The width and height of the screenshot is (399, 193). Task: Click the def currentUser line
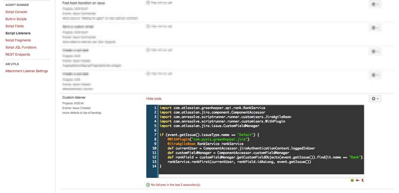(241, 149)
